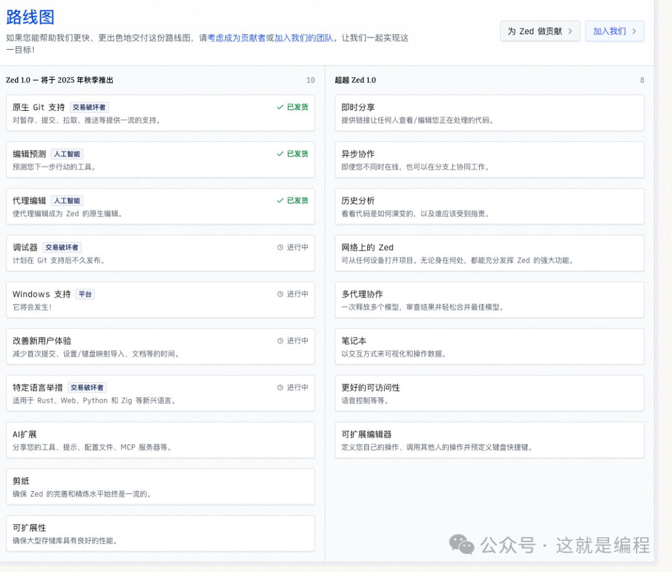The width and height of the screenshot is (672, 572).
Task: Click the '加入我们' button
Action: [615, 31]
